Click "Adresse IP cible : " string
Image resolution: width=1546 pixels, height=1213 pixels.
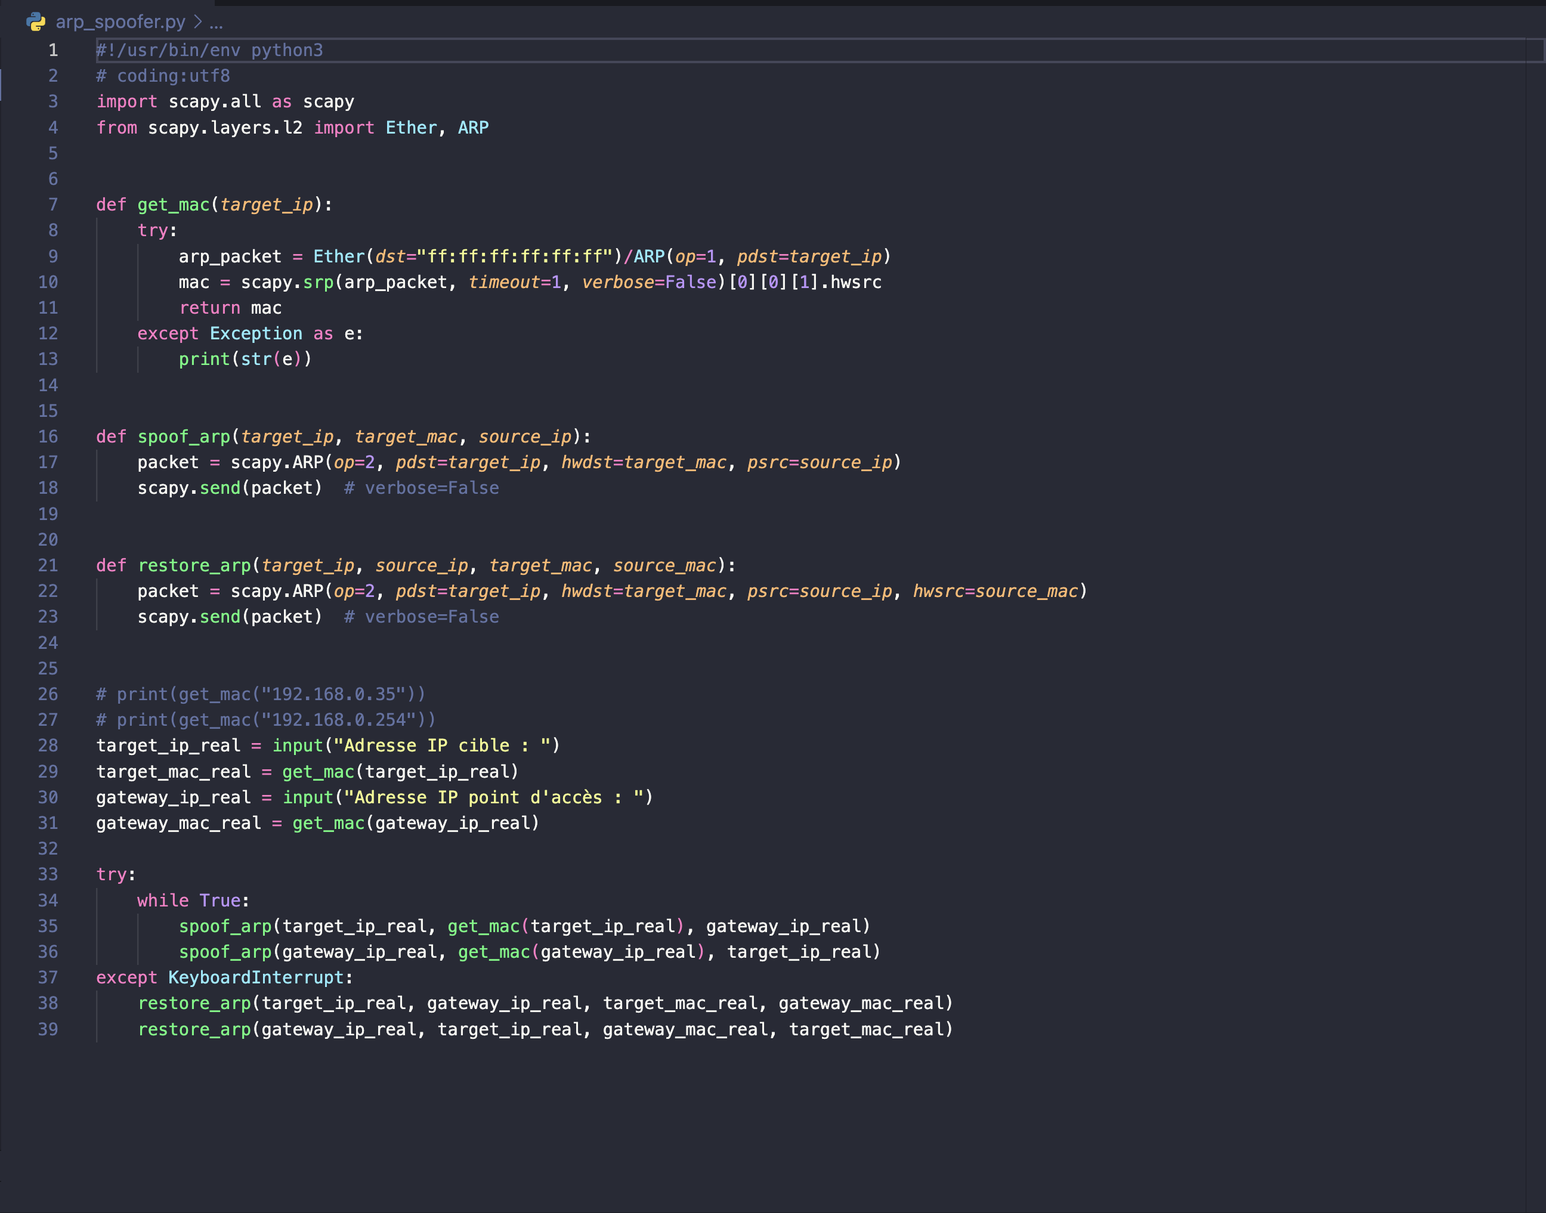click(x=442, y=745)
